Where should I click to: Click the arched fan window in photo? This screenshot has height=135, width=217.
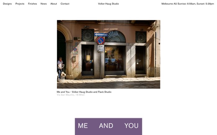(x=115, y=37)
